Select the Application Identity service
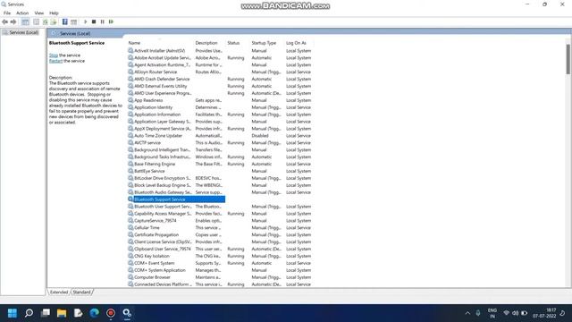 point(153,107)
